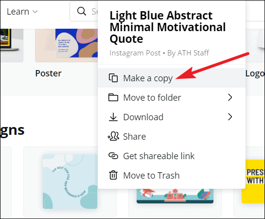265x219 pixels.
Task: Choose Get shareable link option
Action: pos(172,156)
